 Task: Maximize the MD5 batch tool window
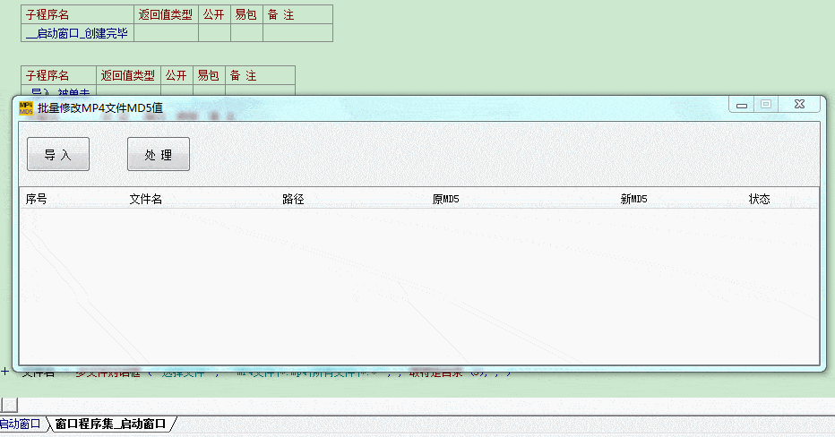pyautogui.click(x=766, y=105)
